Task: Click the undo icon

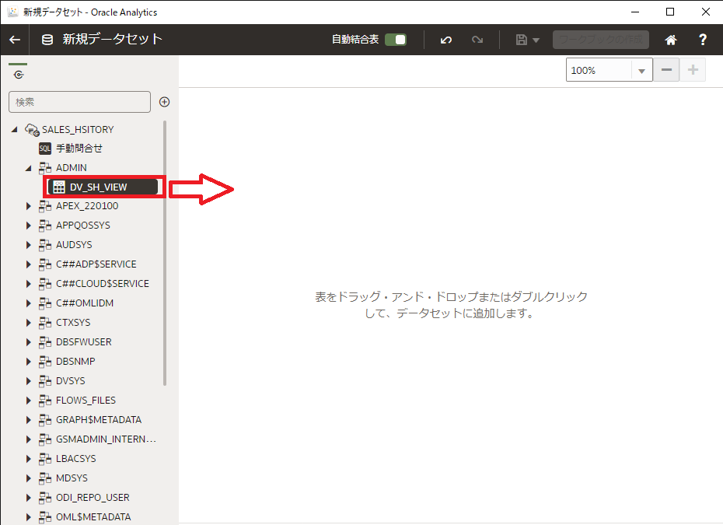Action: click(446, 40)
